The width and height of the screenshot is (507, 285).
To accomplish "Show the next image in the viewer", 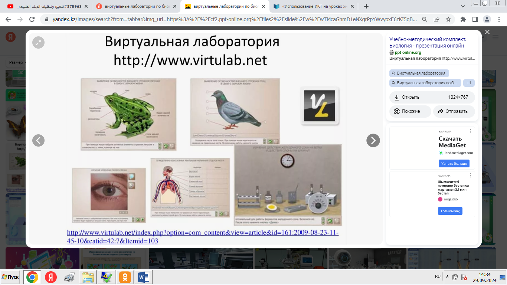I will [373, 140].
